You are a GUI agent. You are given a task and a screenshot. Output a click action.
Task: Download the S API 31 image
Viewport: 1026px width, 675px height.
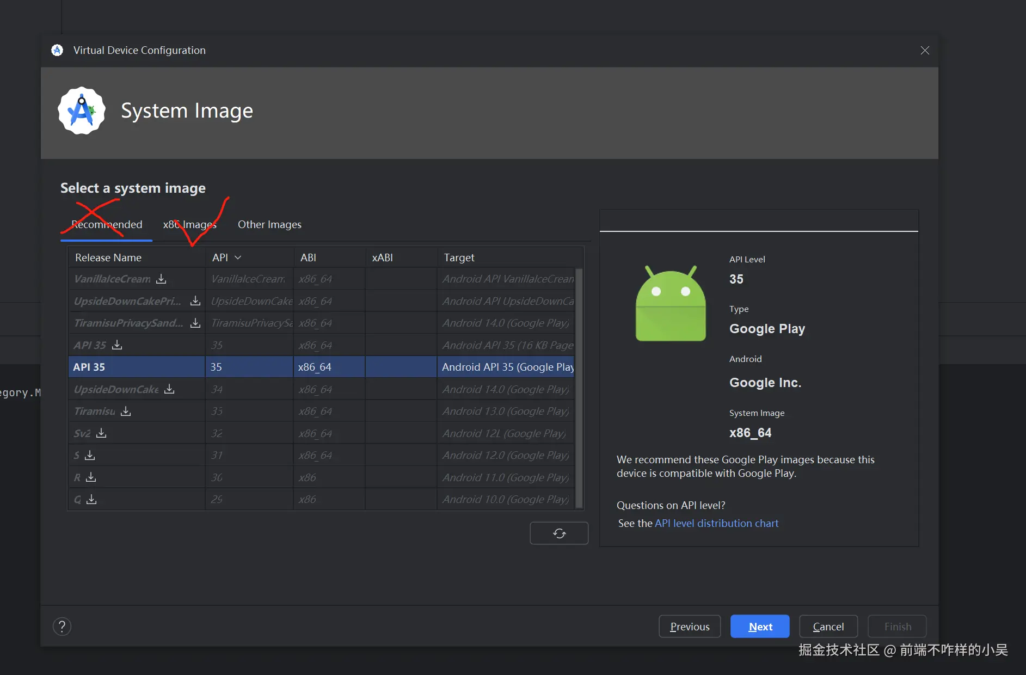90,455
